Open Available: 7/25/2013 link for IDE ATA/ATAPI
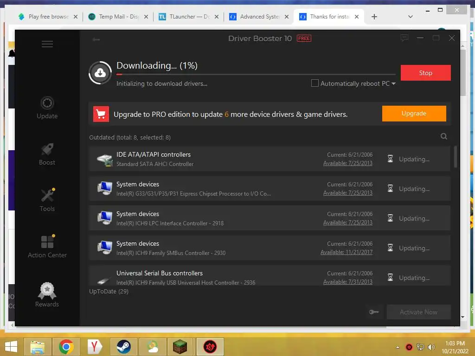This screenshot has width=475, height=356. tap(348, 163)
